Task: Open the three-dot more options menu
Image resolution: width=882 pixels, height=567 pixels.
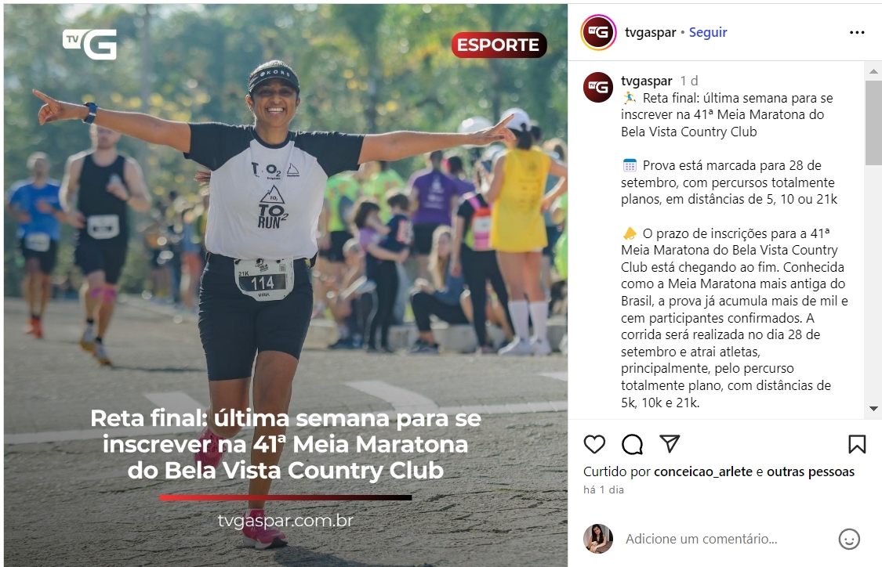Action: (x=857, y=33)
